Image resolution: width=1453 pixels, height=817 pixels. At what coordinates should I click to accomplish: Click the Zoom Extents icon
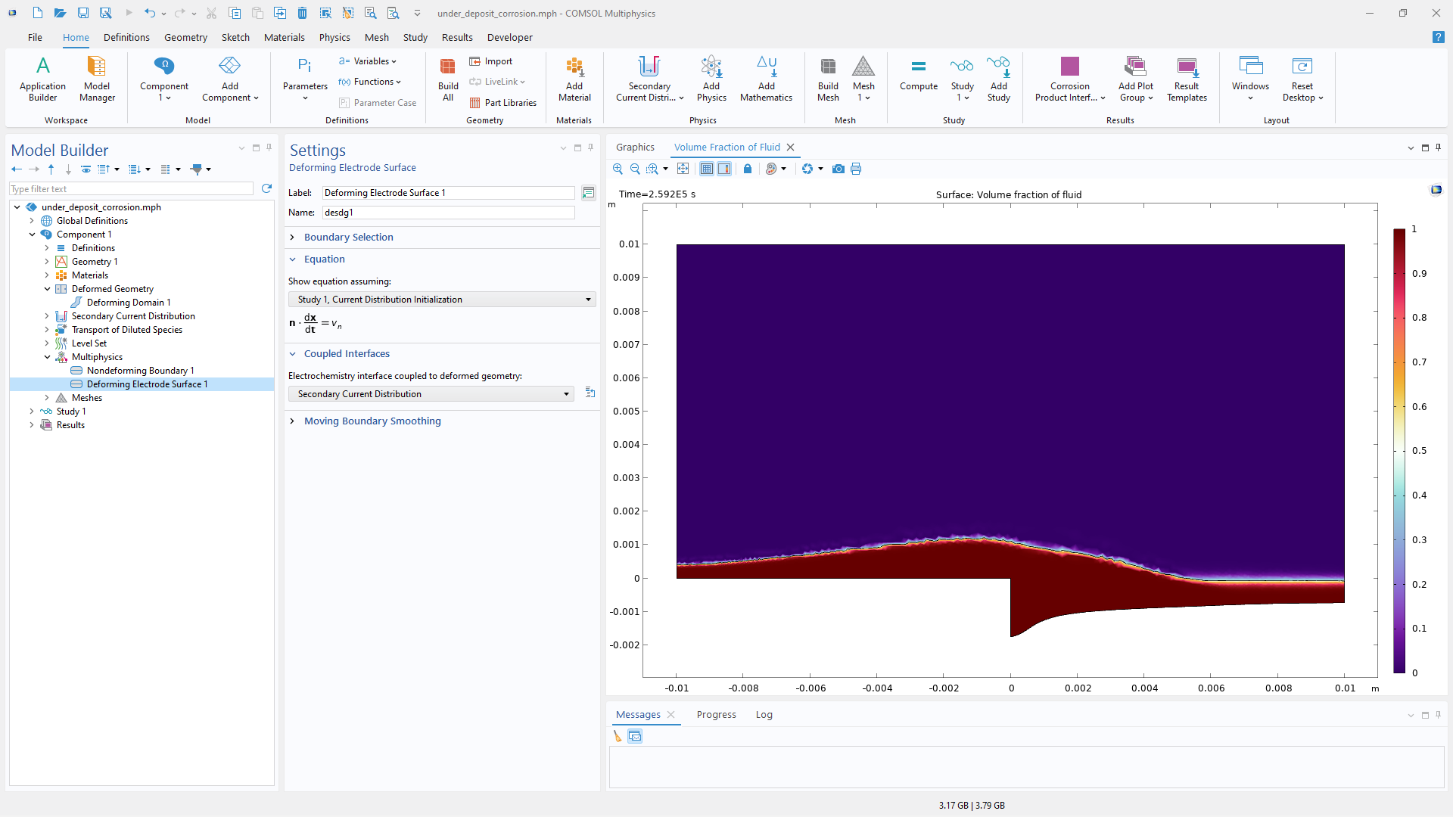click(683, 169)
